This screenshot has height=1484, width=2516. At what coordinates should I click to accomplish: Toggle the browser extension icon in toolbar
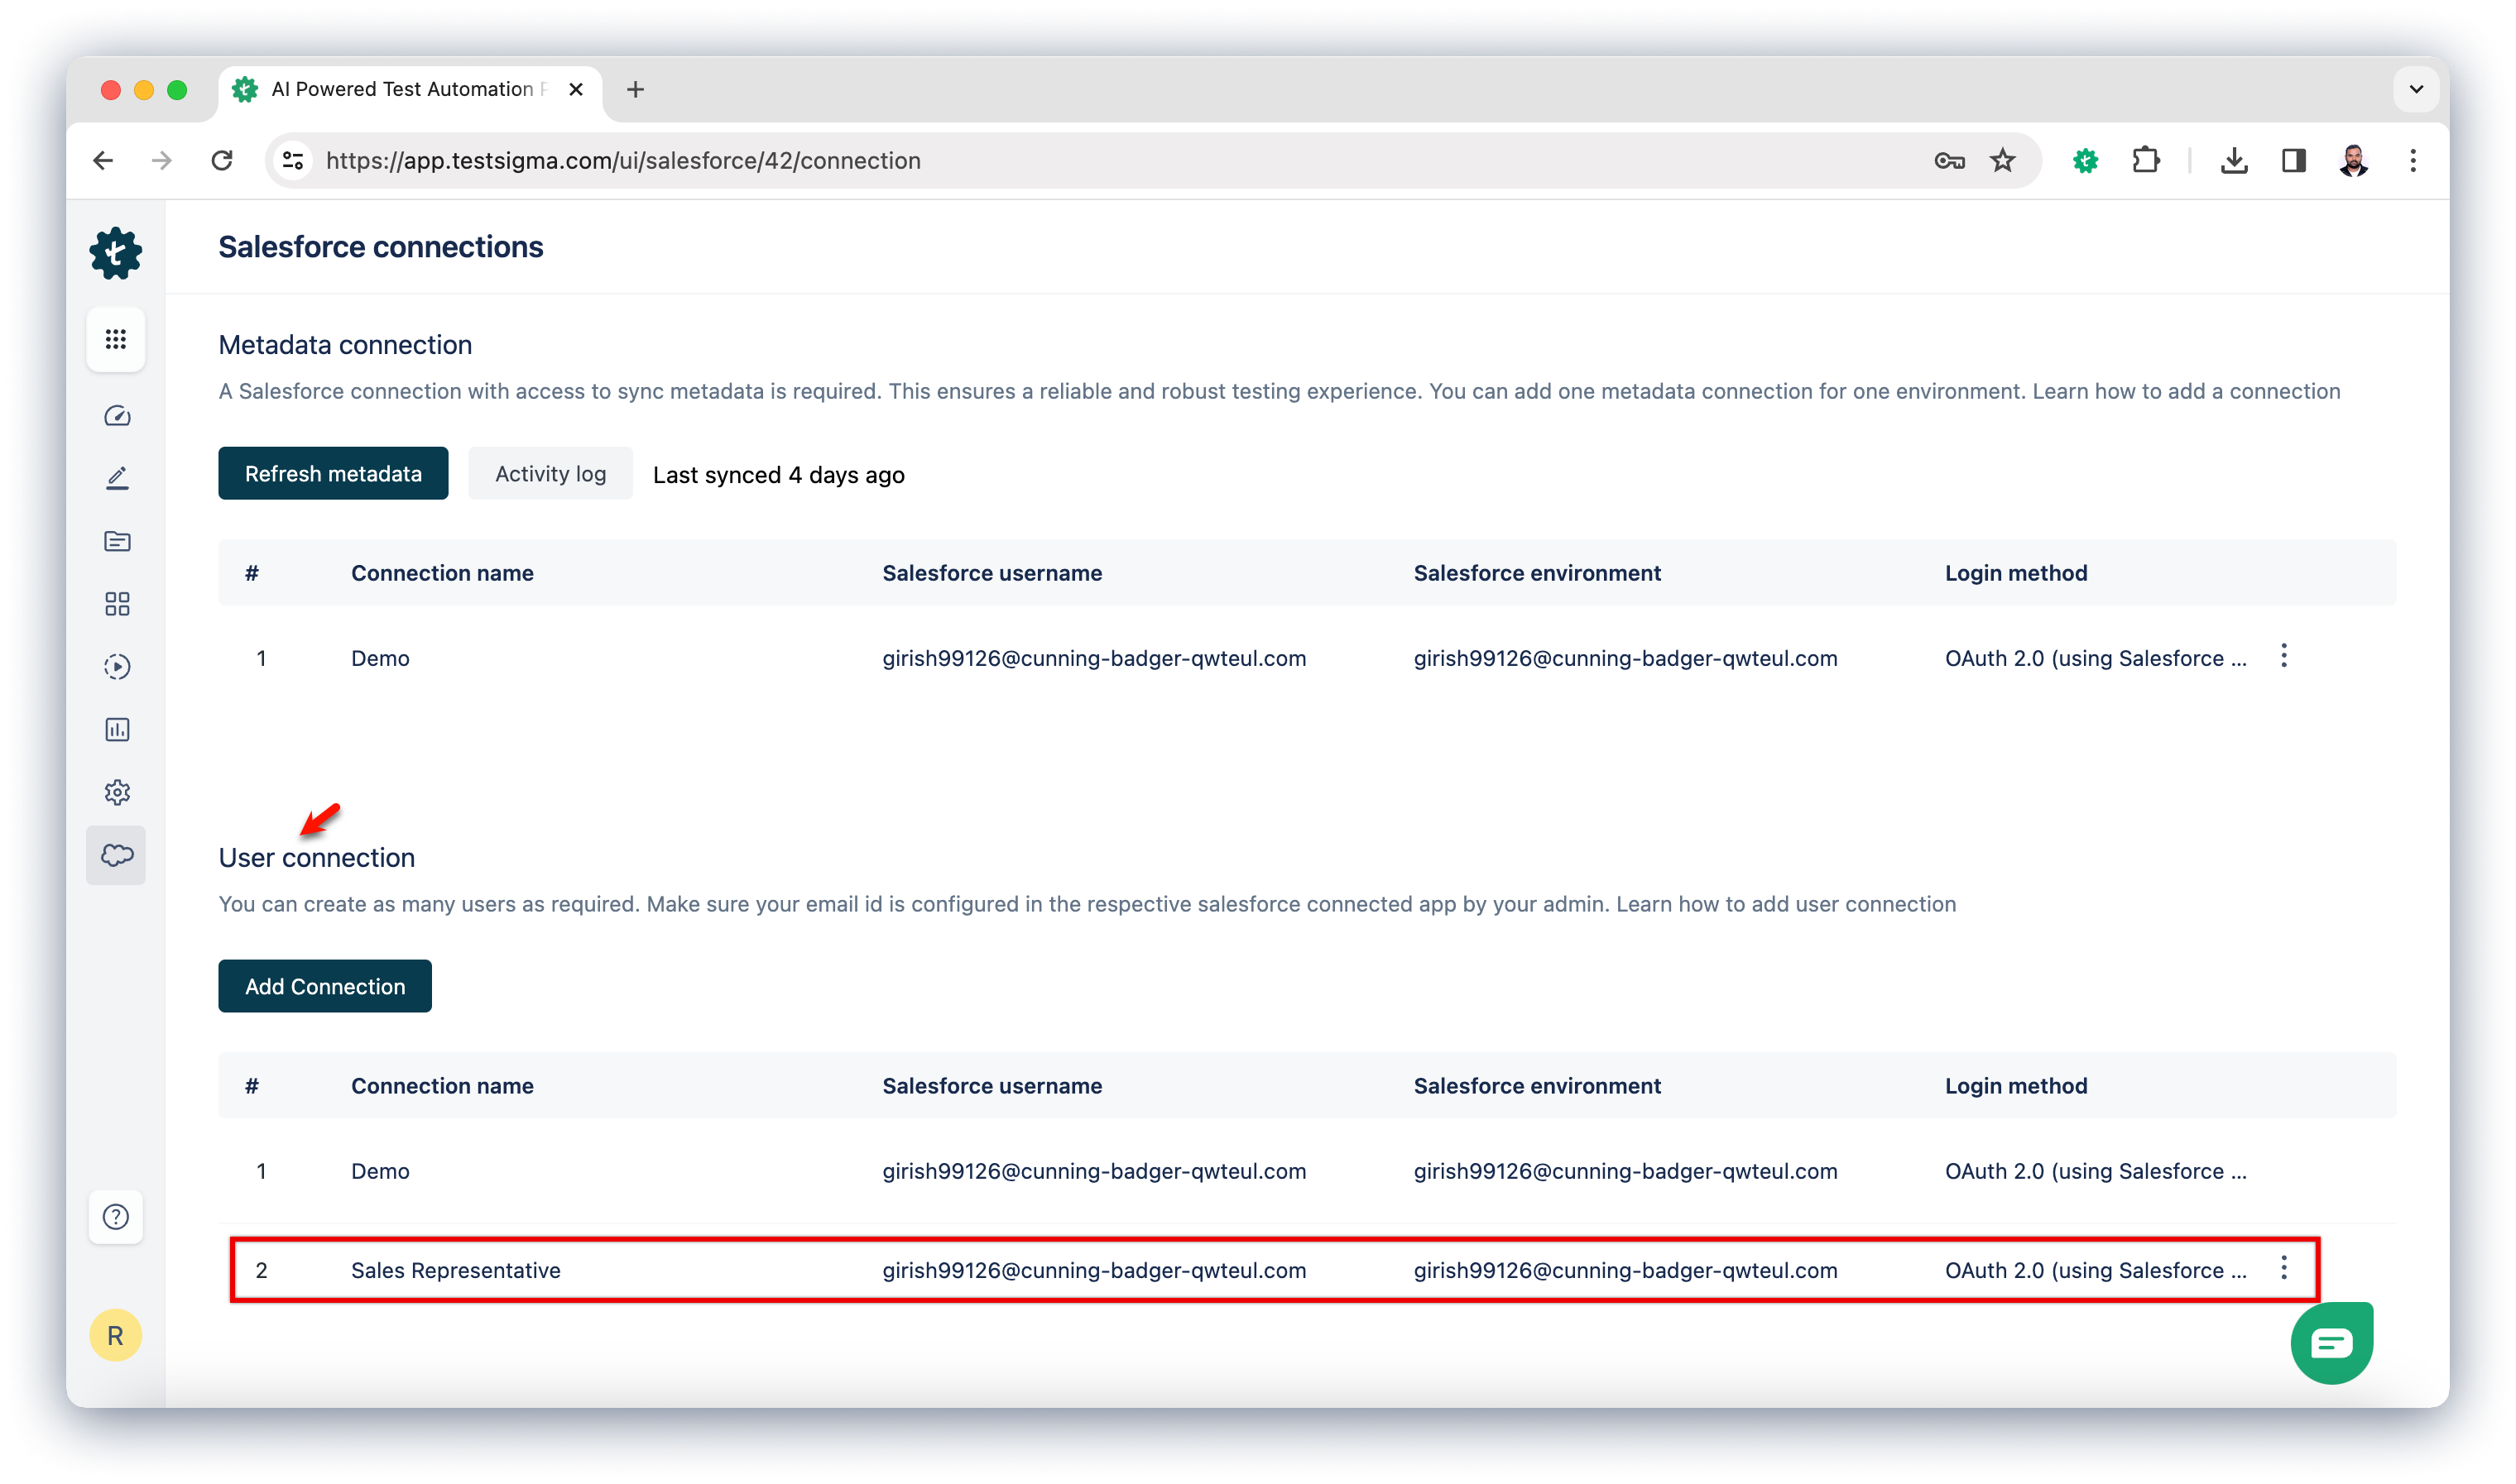(x=2144, y=159)
